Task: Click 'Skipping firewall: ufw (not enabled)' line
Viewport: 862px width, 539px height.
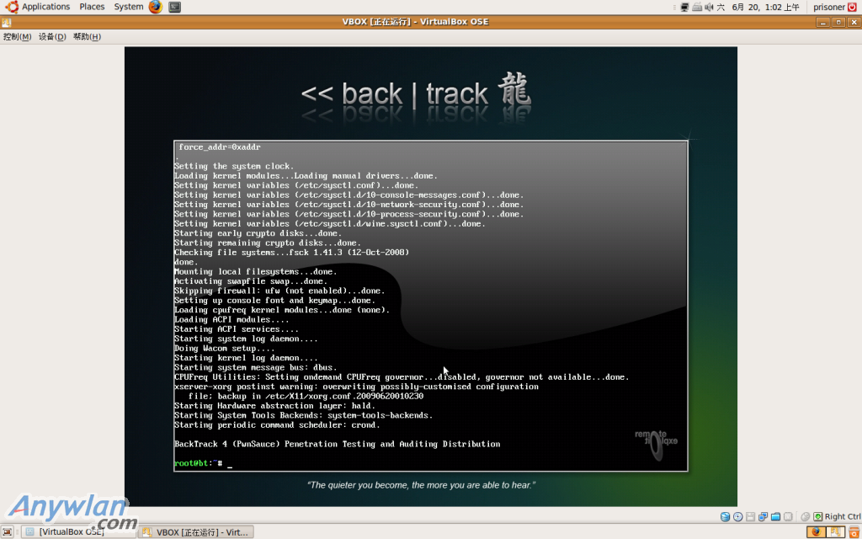Action: pos(279,291)
